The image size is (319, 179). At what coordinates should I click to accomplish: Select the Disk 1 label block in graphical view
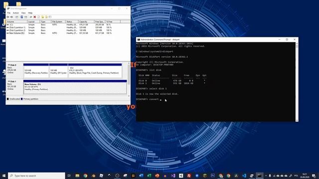14,87
